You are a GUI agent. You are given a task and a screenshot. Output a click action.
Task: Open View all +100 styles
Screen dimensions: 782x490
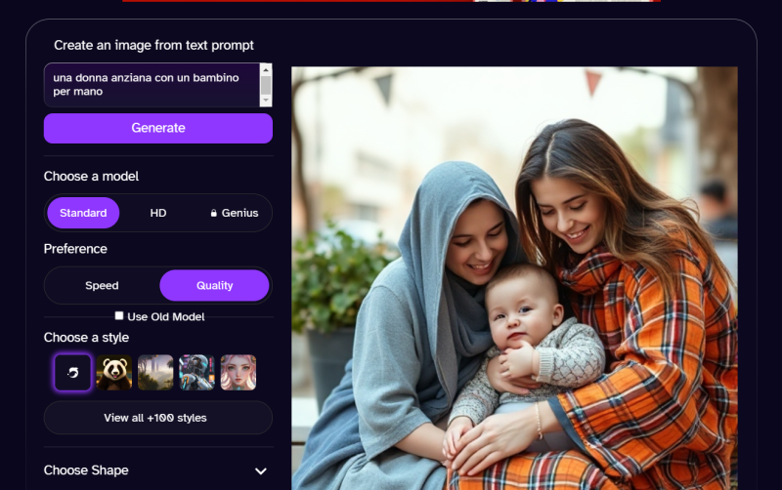pos(157,418)
